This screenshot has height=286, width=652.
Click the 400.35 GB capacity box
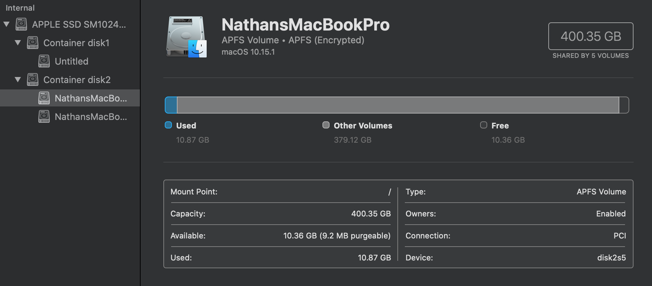(x=591, y=36)
